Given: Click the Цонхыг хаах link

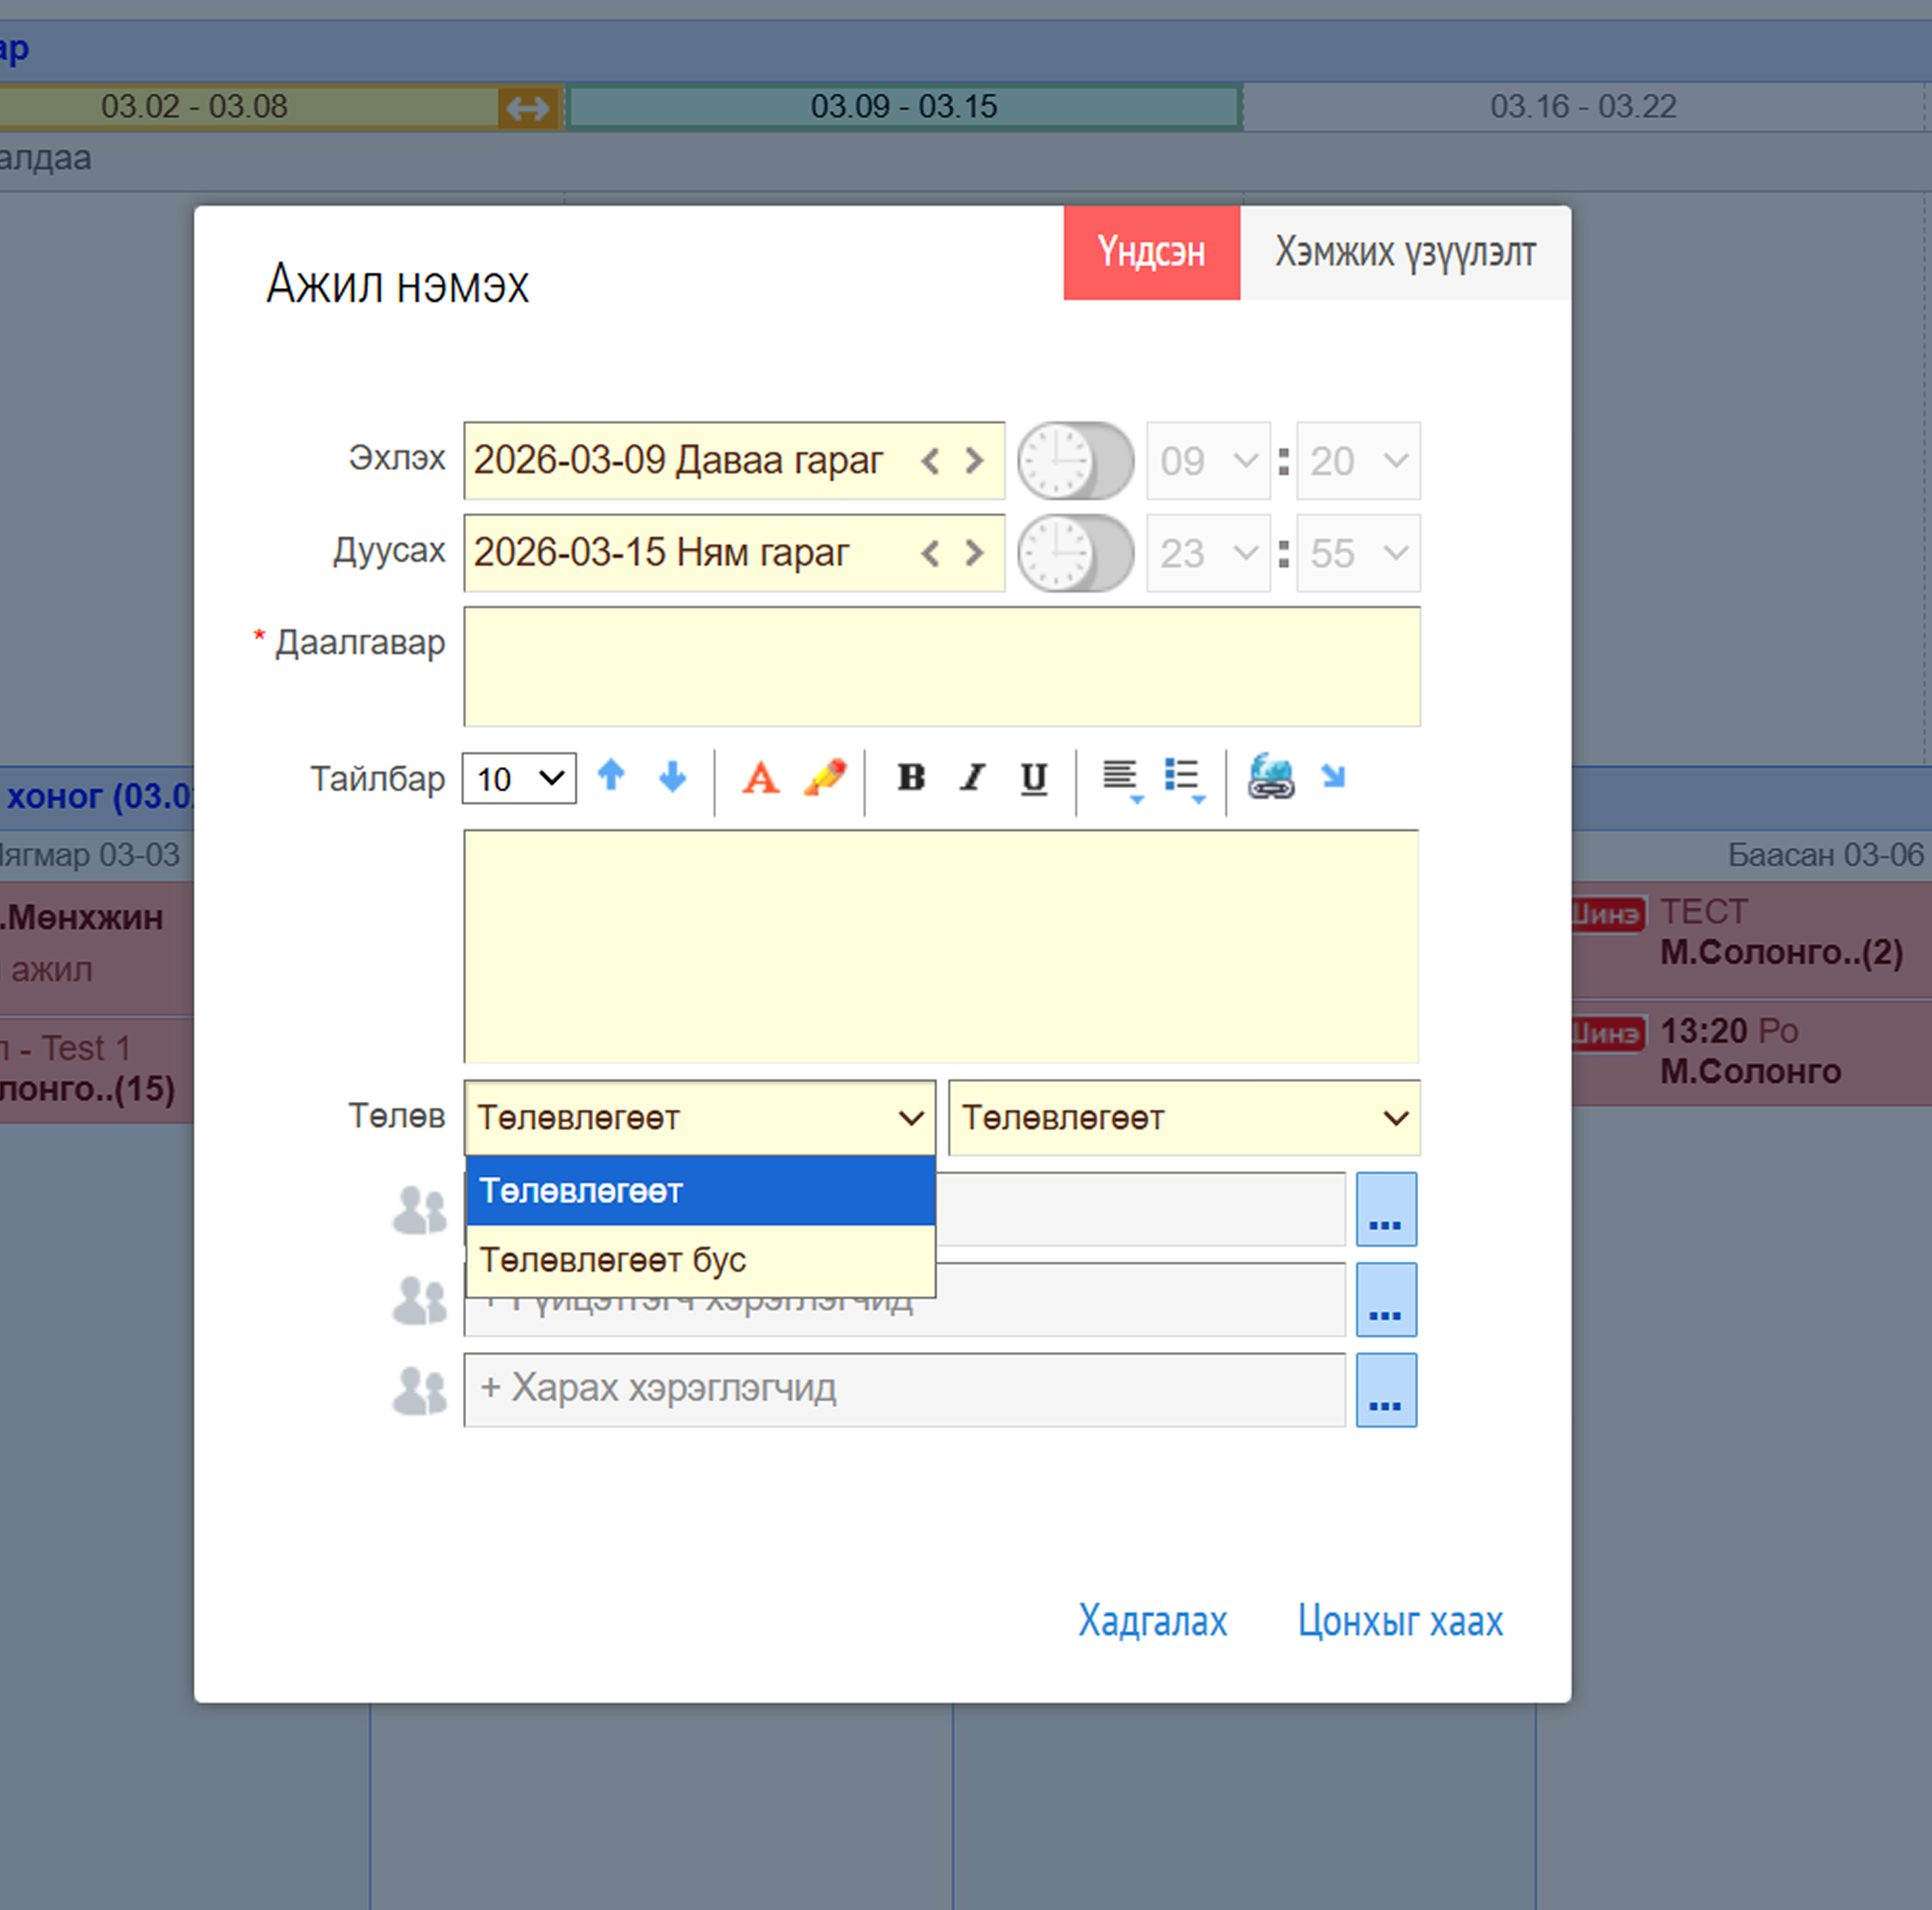Looking at the screenshot, I should pos(1400,1620).
